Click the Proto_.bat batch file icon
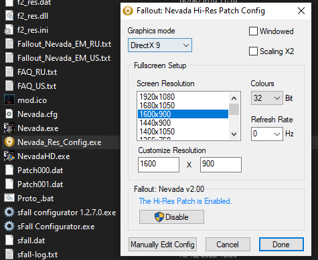Image resolution: width=318 pixels, height=260 pixels. click(9, 199)
